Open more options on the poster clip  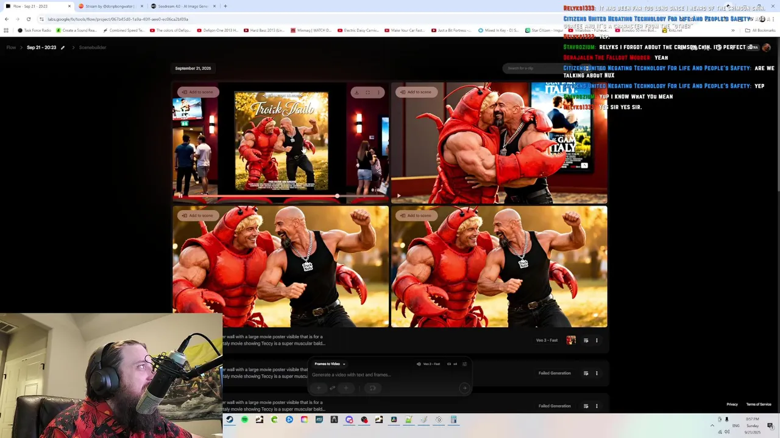pos(378,92)
